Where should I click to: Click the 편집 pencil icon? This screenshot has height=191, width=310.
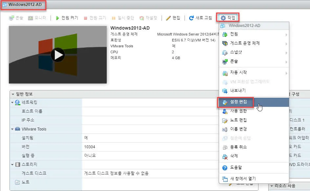[168, 18]
